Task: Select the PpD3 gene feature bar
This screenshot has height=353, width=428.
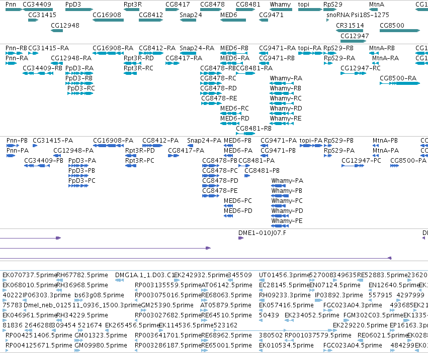Action: [x=79, y=10]
